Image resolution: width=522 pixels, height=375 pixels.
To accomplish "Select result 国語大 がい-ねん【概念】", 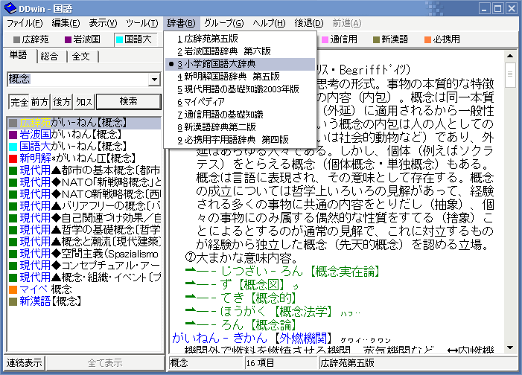I will point(84,147).
